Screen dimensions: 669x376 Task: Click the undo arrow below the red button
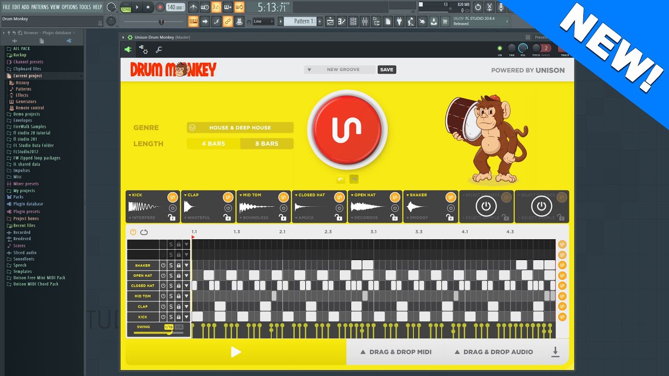(x=341, y=179)
